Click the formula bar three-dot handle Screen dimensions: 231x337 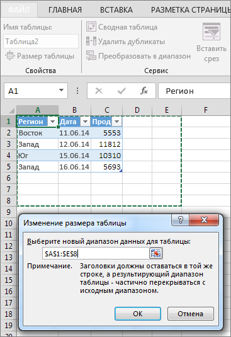pyautogui.click(x=77, y=91)
